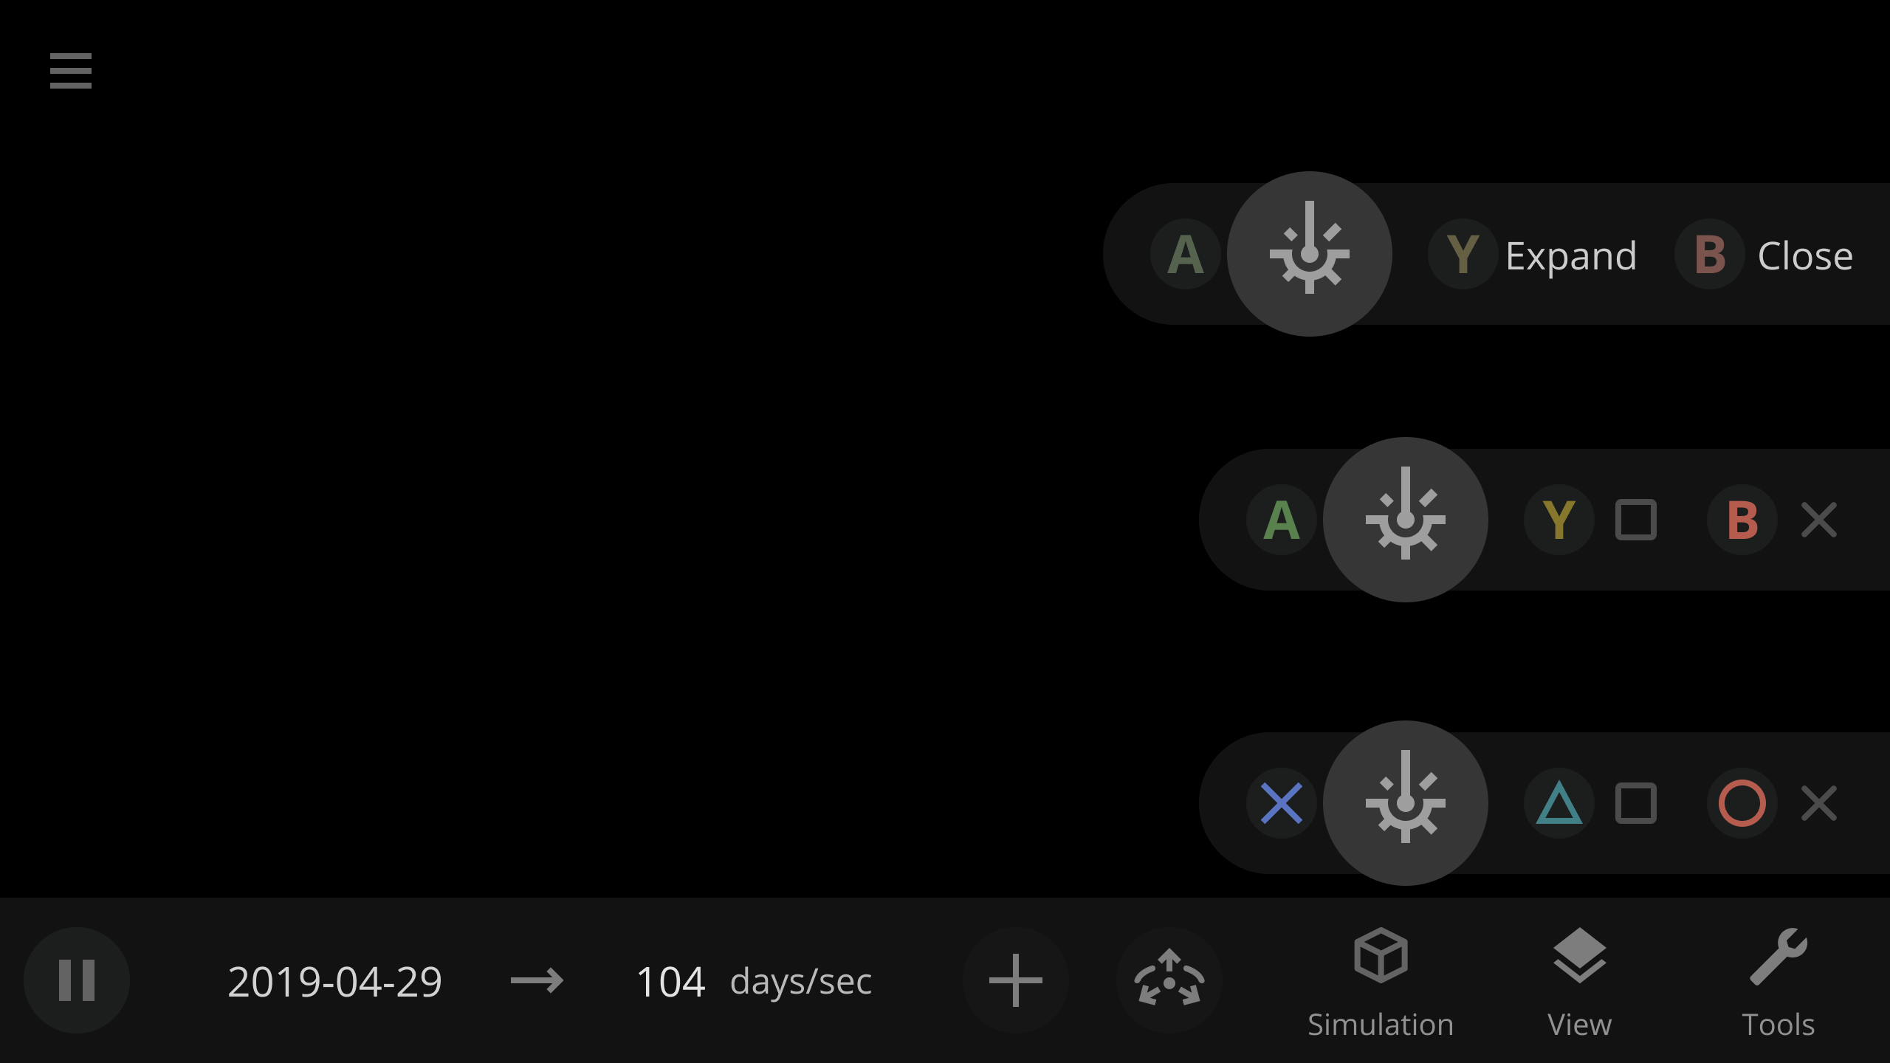Click the three-arrow orbit action icon

[x=1169, y=980]
